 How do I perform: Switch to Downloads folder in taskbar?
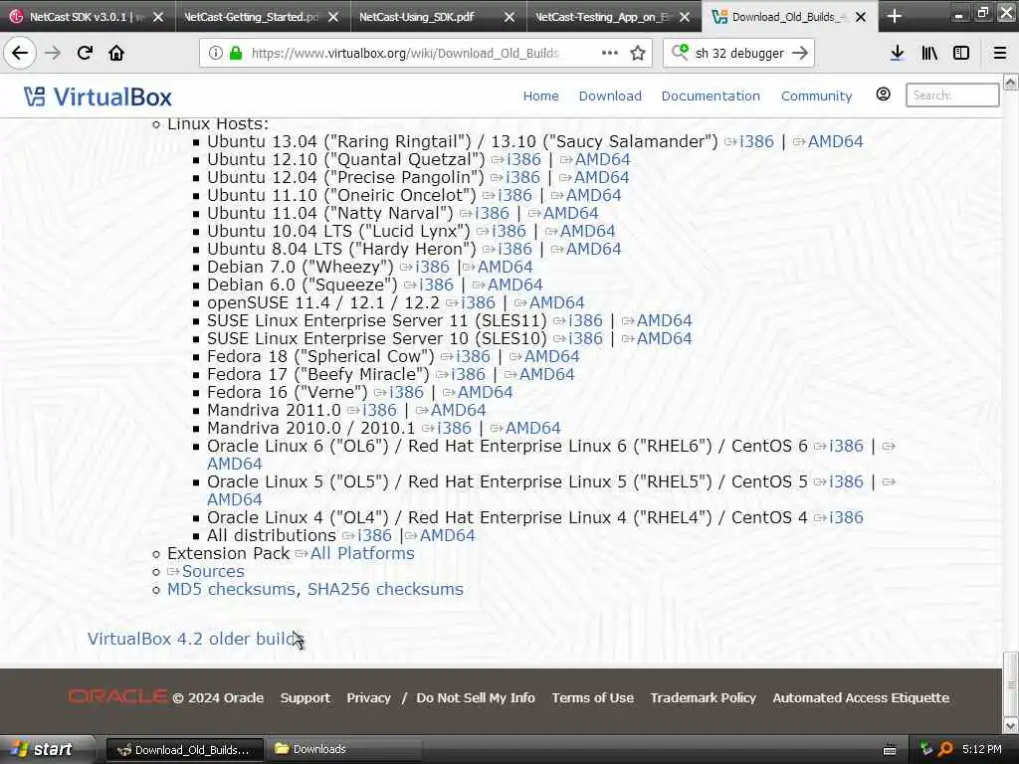346,749
